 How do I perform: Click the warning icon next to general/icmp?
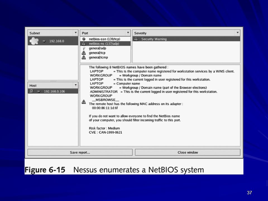[84, 58]
